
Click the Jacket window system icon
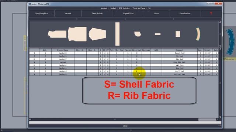click(29, 4)
